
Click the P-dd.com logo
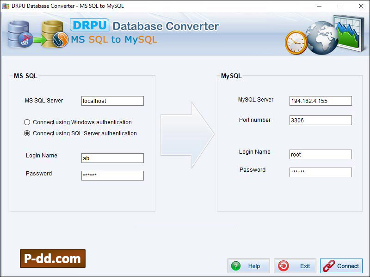(x=52, y=259)
